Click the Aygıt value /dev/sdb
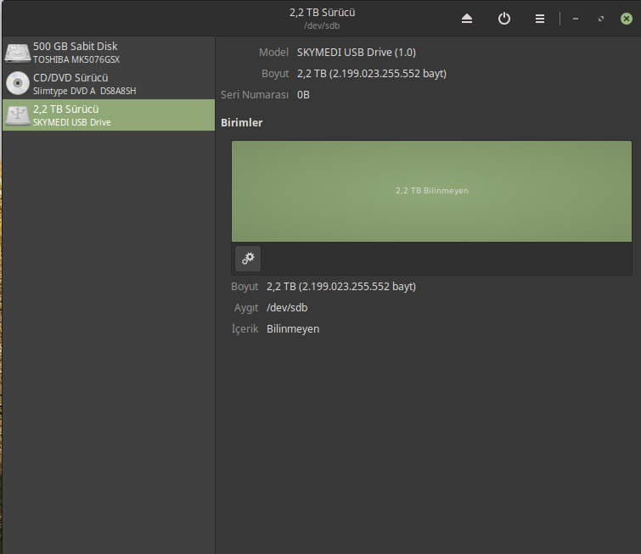This screenshot has height=554, width=641. (287, 308)
